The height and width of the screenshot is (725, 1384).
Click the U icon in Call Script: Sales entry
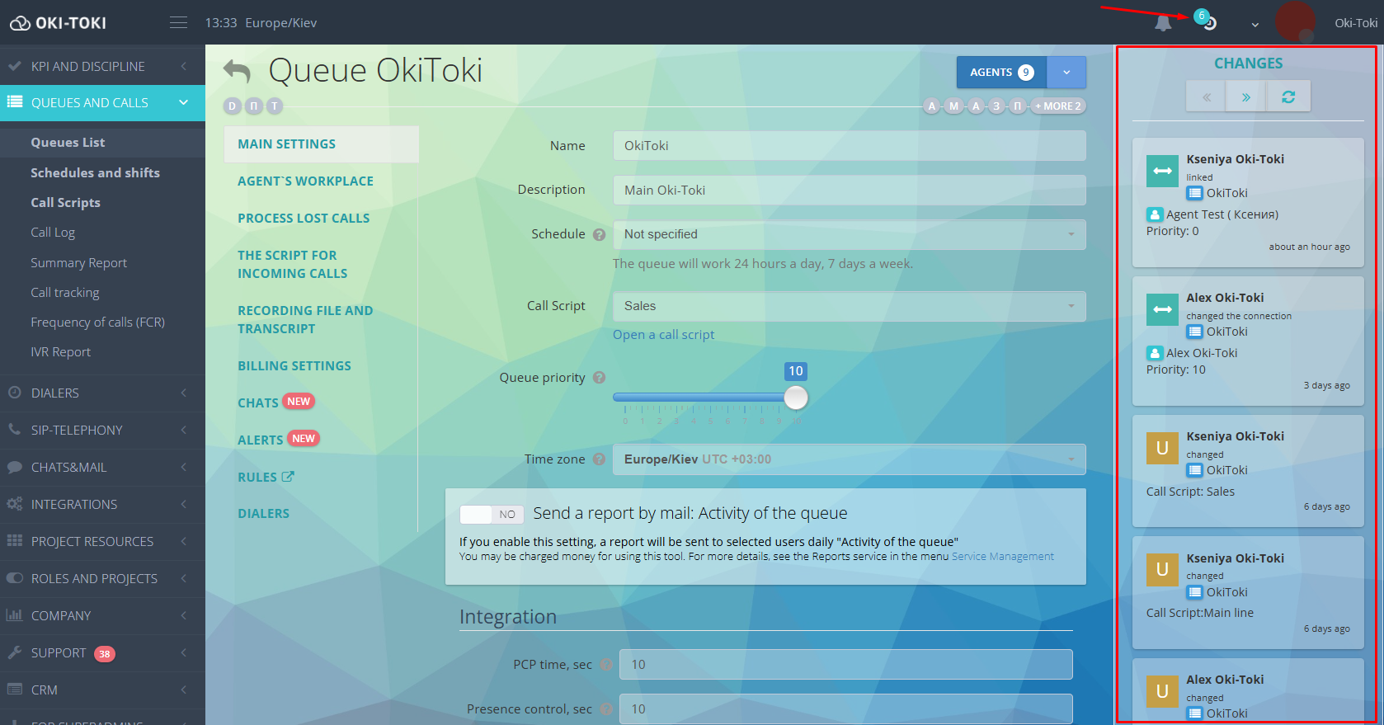click(x=1162, y=448)
